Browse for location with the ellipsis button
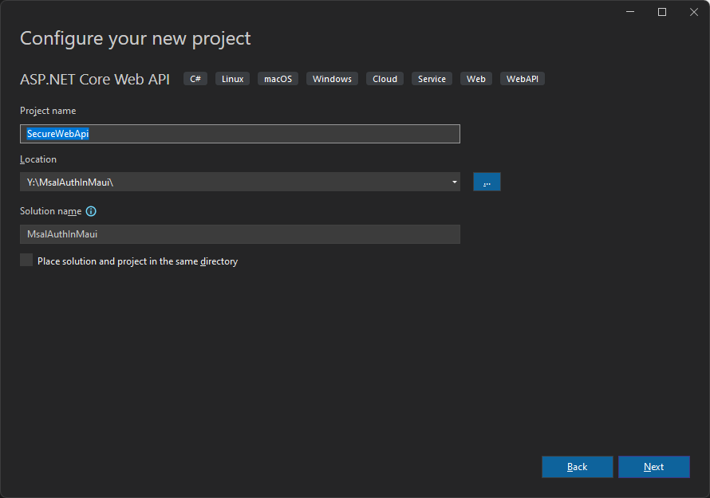710x498 pixels. 487,182
